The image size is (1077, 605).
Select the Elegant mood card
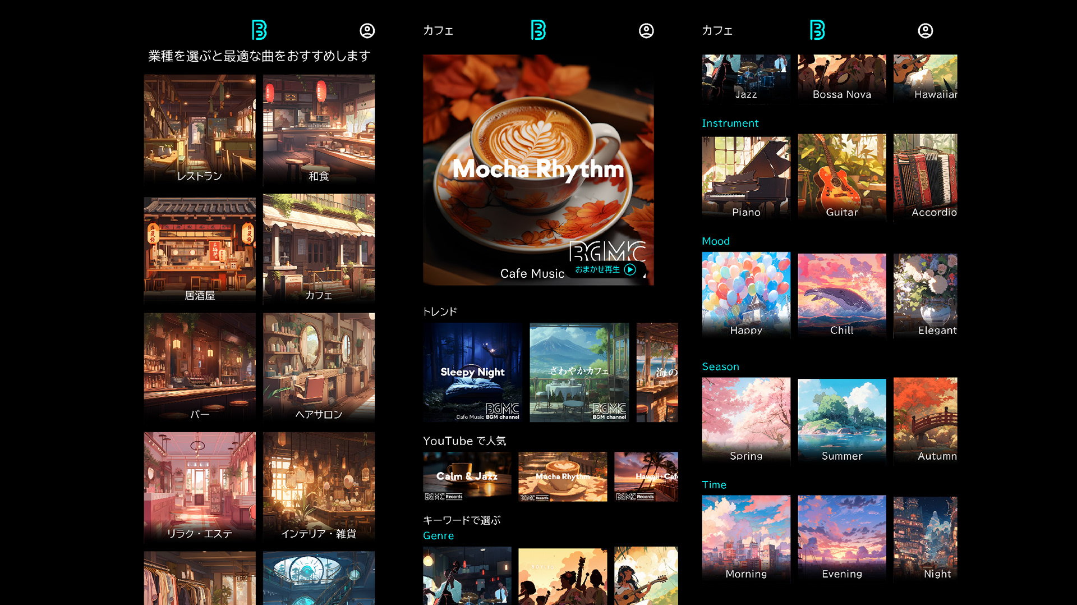tap(926, 295)
